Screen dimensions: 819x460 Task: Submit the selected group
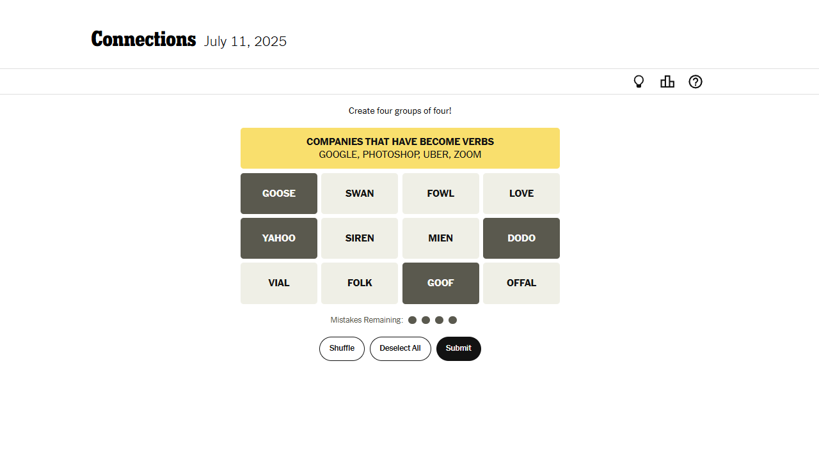(459, 349)
